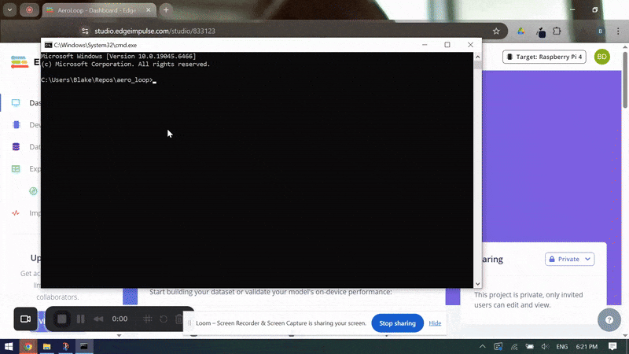
Task: Open the Loom drawing effects grid icon
Action: (x=148, y=319)
